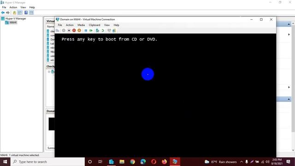Open Action menu in Hyper-V Manager window
Viewport: 295px width, 166px height.
click(x=13, y=7)
